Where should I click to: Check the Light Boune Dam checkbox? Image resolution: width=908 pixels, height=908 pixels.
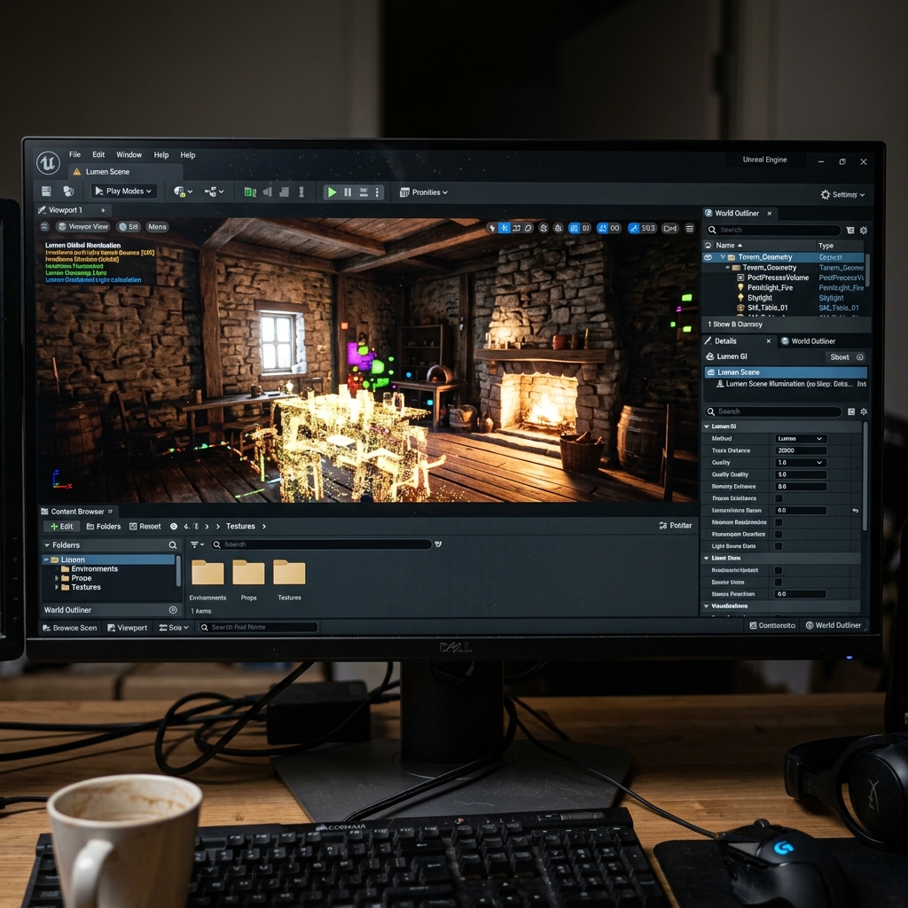pos(779,546)
